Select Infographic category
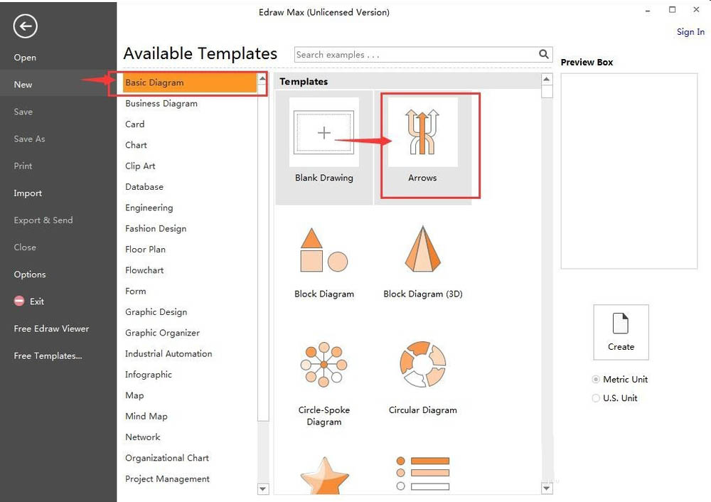Screen dimensions: 711x502 (149, 375)
